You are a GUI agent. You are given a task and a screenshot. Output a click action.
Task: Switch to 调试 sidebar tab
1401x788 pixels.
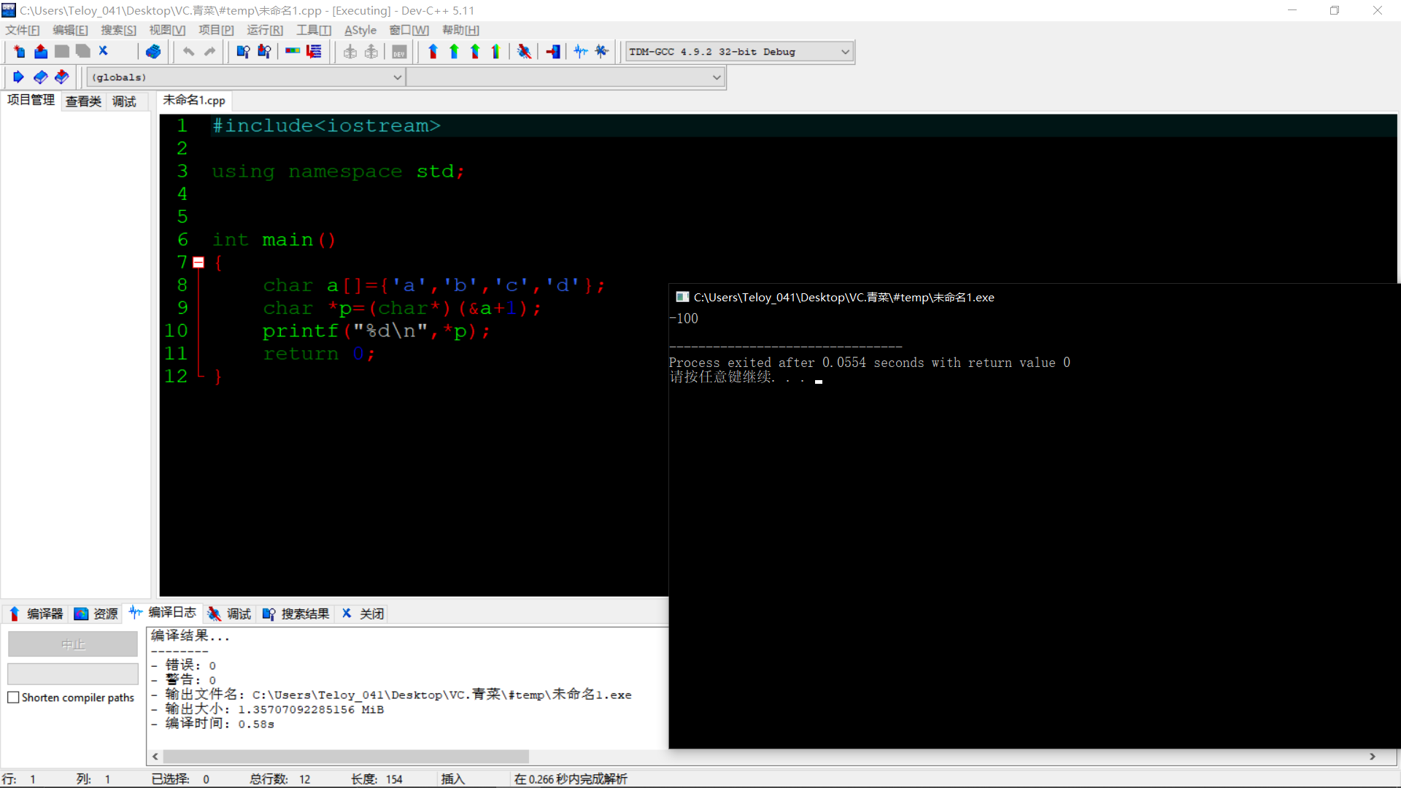coord(124,101)
